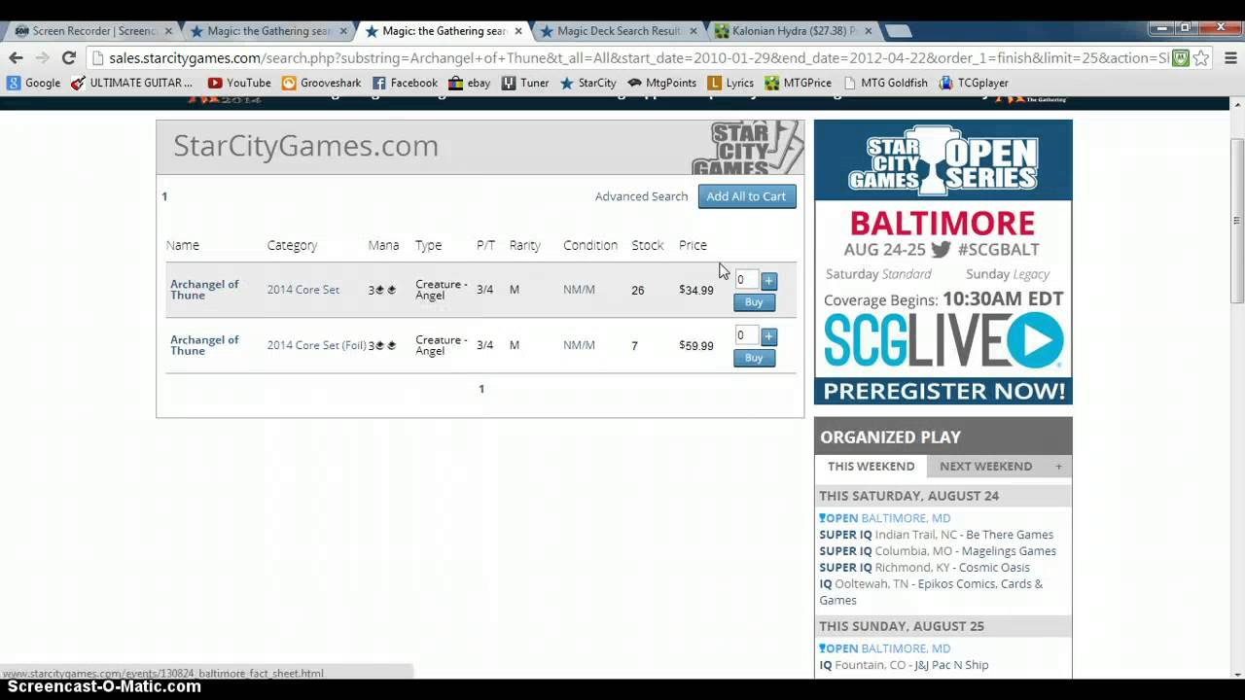Image resolution: width=1245 pixels, height=700 pixels.
Task: Open the Tuner bookmark
Action: pyautogui.click(x=525, y=83)
